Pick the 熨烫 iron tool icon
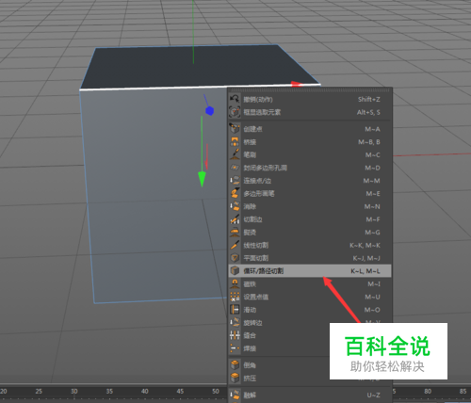 (x=235, y=232)
